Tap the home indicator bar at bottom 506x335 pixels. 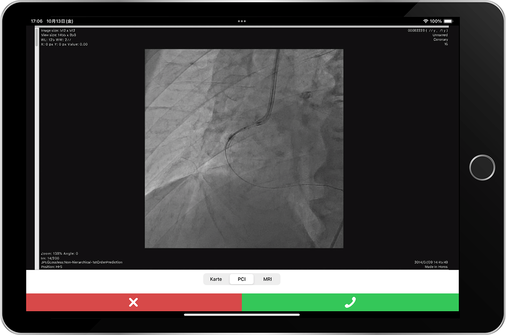pyautogui.click(x=242, y=315)
